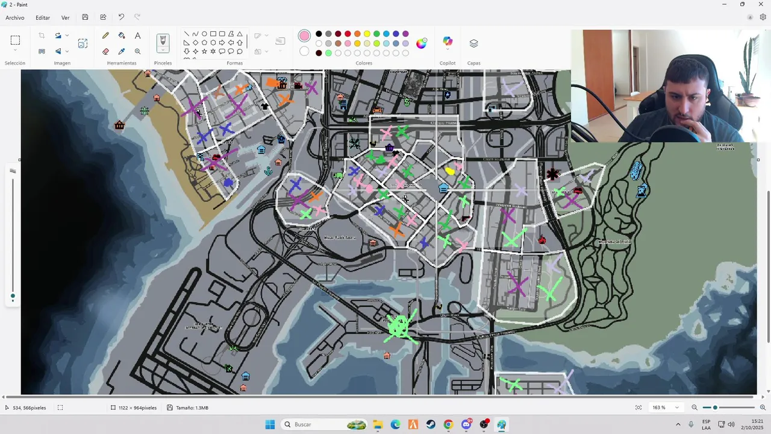Select the Color picker eyedropper tool
Screen dimensions: 771x434
(122, 51)
